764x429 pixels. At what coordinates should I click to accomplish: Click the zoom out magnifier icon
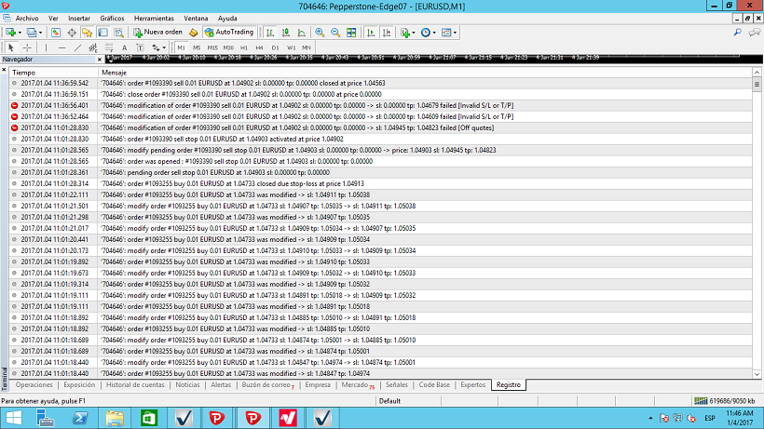(x=334, y=32)
